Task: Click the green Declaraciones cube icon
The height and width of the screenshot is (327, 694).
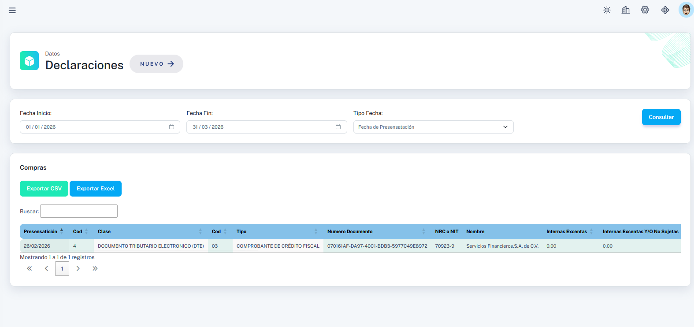Action: (x=29, y=61)
